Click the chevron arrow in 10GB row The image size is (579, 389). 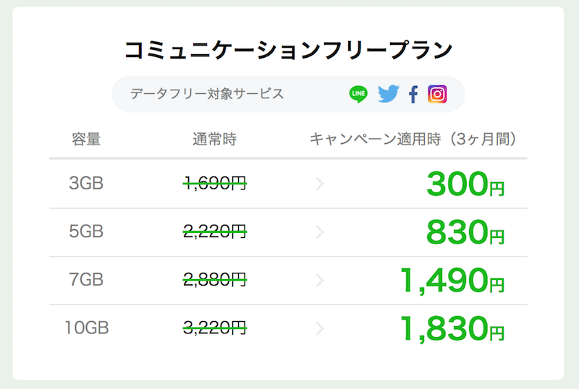(320, 328)
